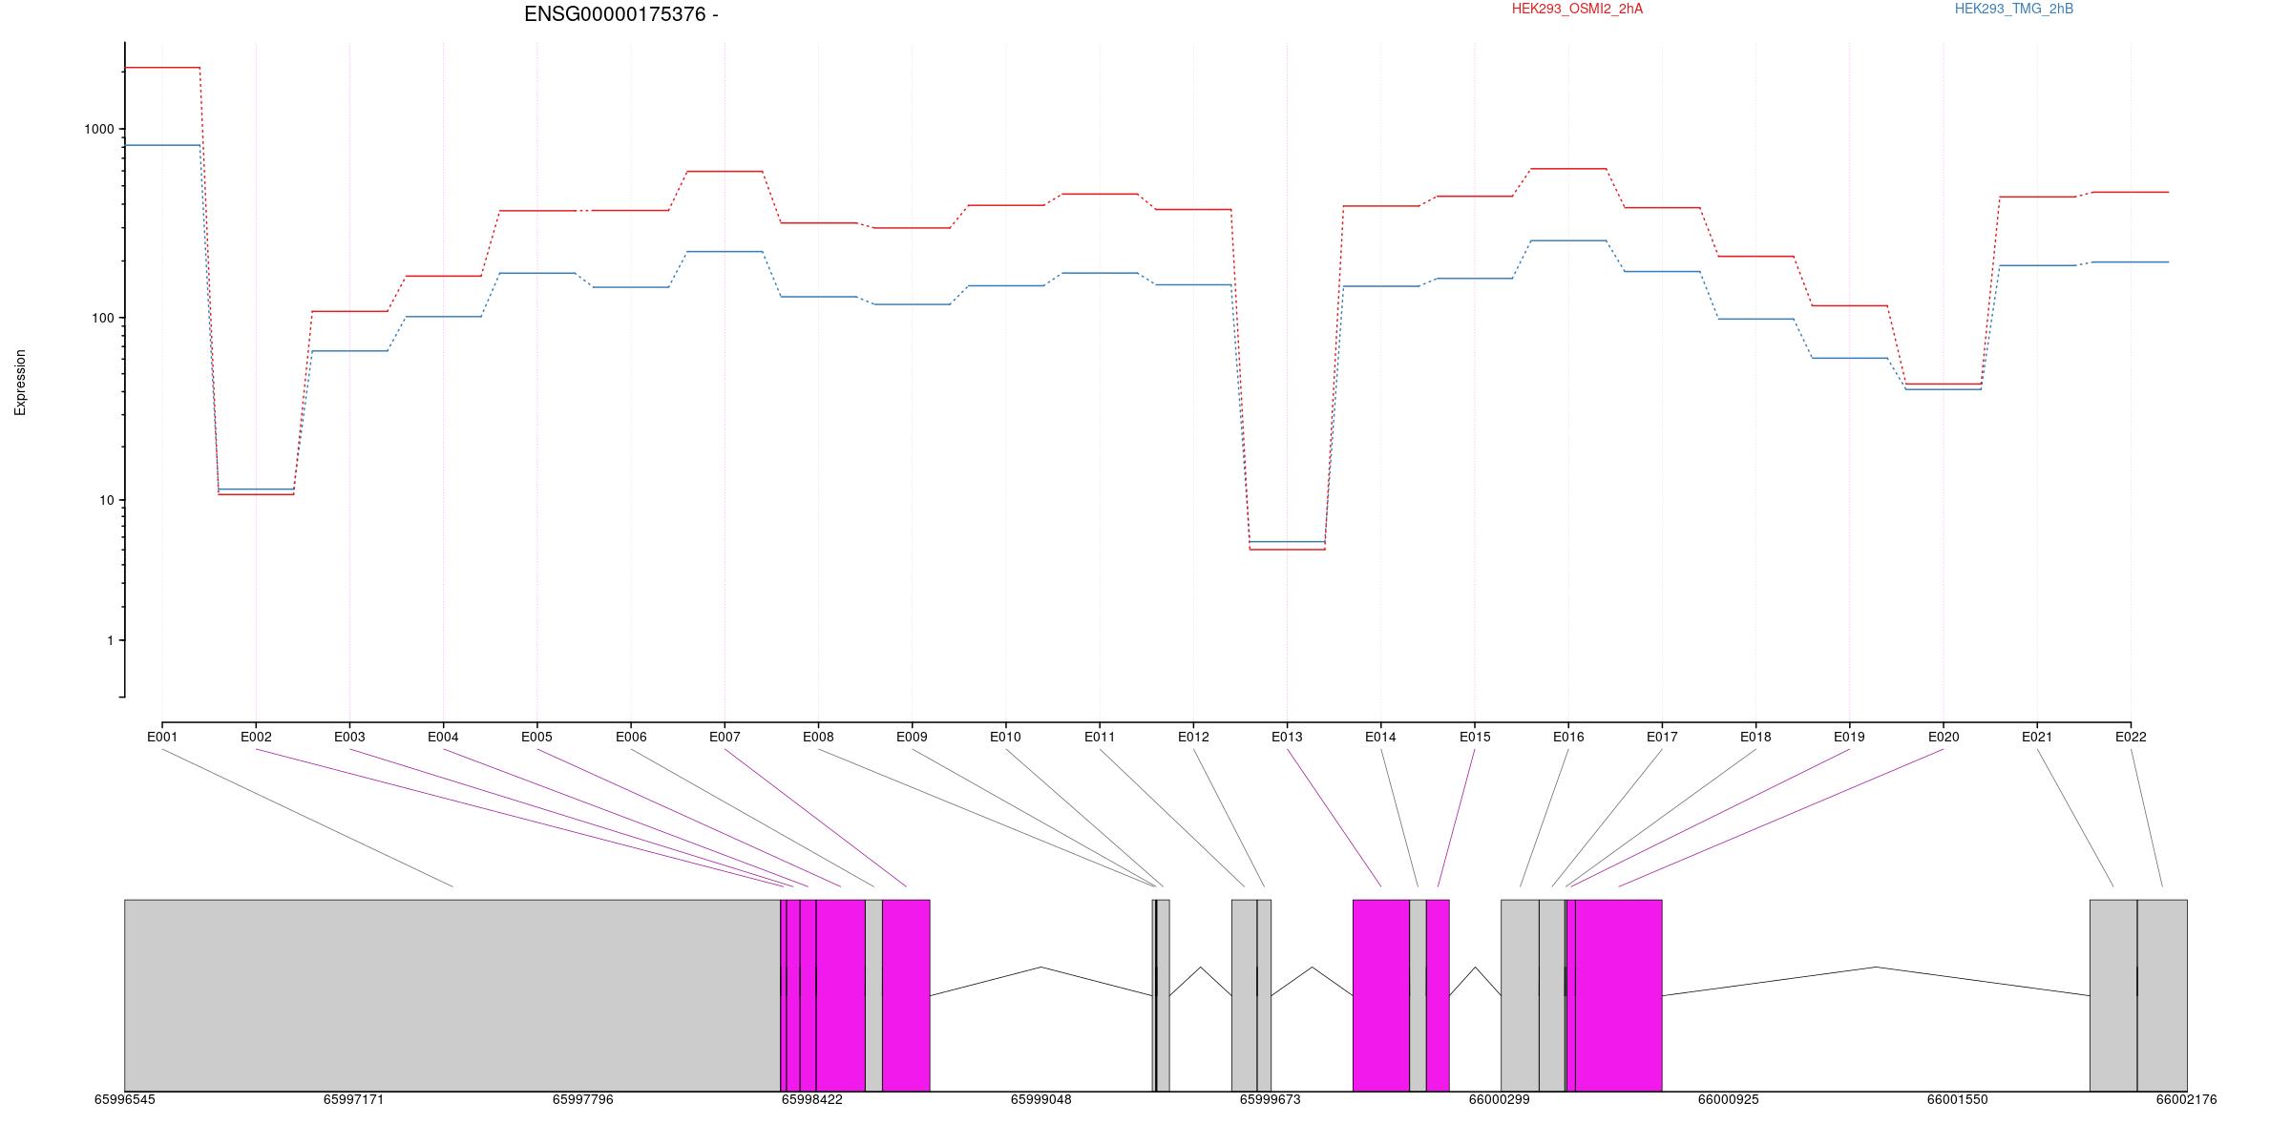Click exon label E003
The image size is (2291, 1145).
pos(349,737)
